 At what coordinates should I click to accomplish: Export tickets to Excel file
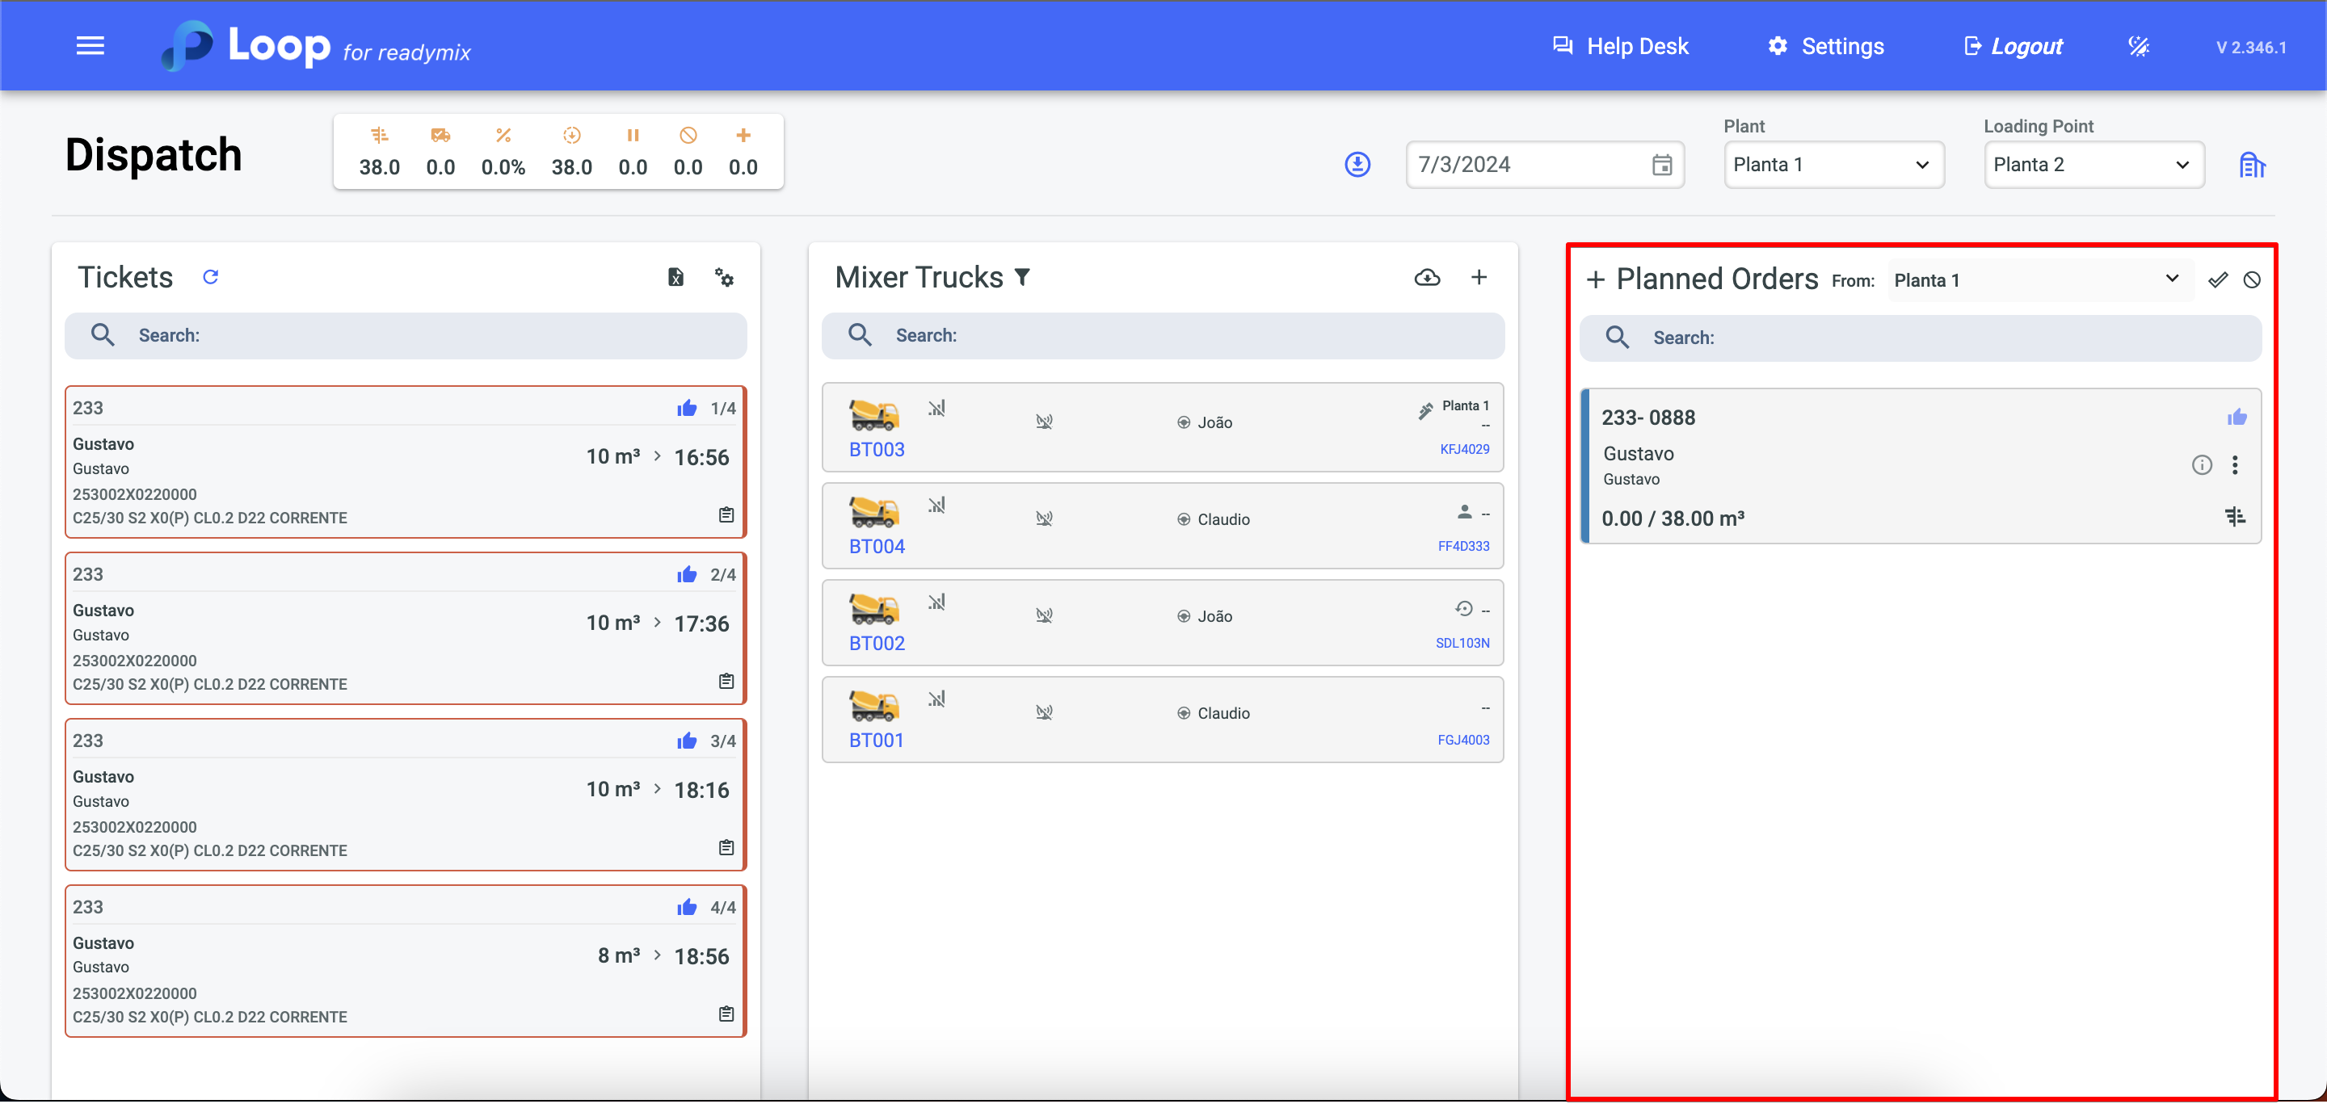pos(675,277)
